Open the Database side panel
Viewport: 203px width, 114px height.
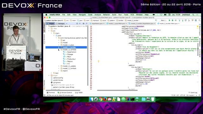(200, 42)
